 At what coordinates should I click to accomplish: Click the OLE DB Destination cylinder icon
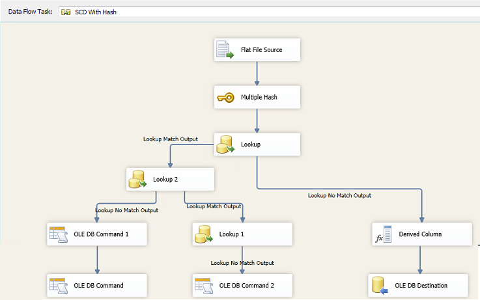(380, 285)
